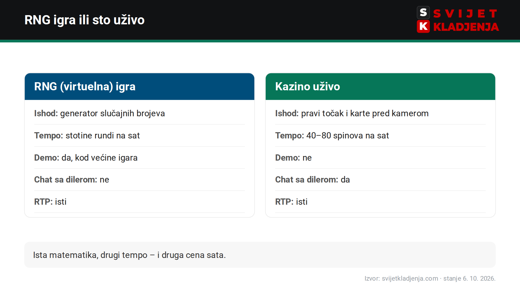
Task: Select "Tempo: 40–80 spinova na sat" row
Action: pyautogui.click(x=381, y=135)
